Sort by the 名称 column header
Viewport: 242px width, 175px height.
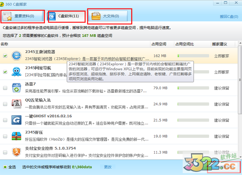[x=4, y=44]
